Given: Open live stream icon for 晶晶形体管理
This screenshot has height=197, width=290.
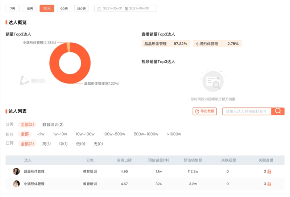Looking at the screenshot, I should point(269,172).
